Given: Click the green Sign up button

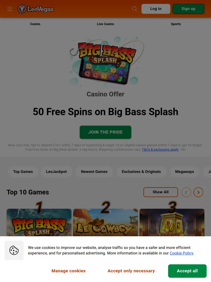Looking at the screenshot, I should tap(188, 9).
